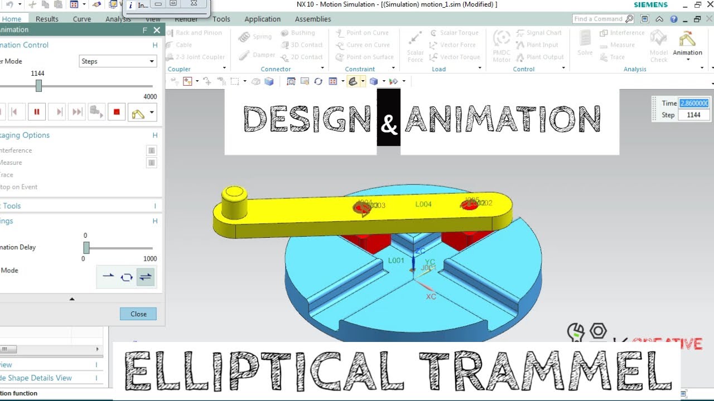The image size is (714, 401).
Task: Expand the Coupler group dropdown
Action: pos(224,69)
